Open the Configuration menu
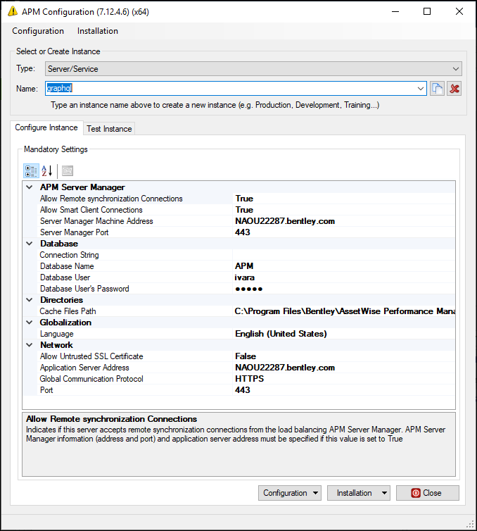The height and width of the screenshot is (531, 477). tap(38, 31)
